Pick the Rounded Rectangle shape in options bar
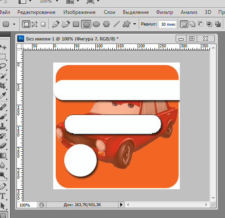Viewport: 225px width, 218px height. click(86, 24)
